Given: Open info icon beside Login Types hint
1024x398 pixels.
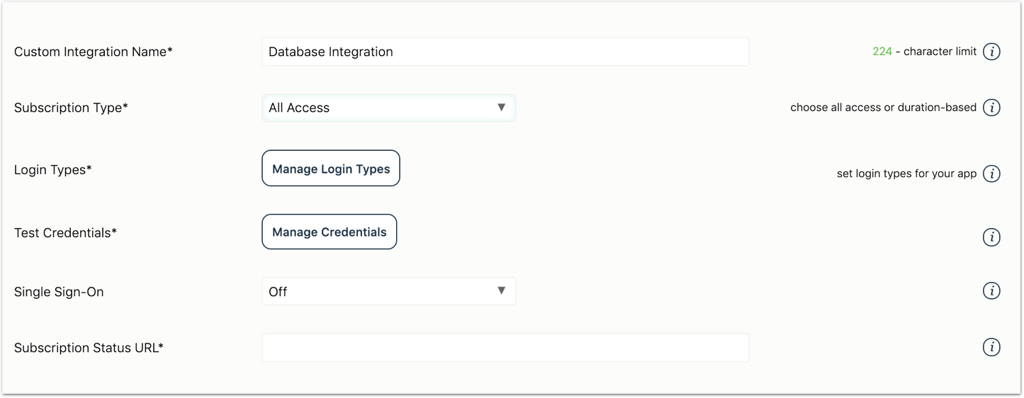Looking at the screenshot, I should click(x=991, y=174).
